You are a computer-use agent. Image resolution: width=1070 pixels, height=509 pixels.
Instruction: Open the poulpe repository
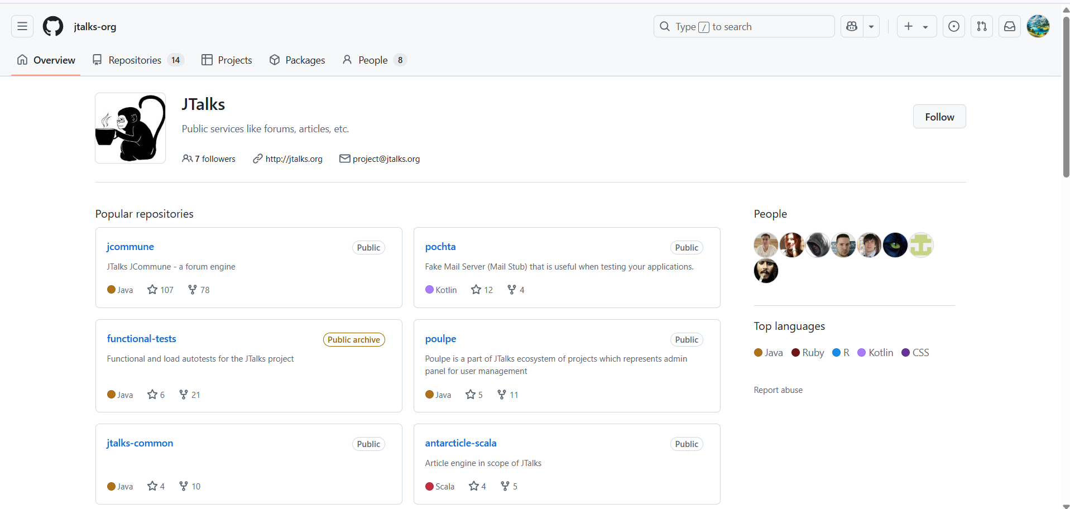point(440,339)
